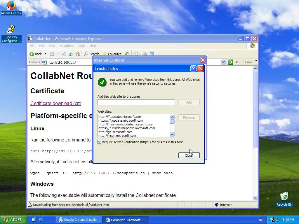Click the Web sites list scroll down arrow
299x224 pixels.
[x=172, y=134]
